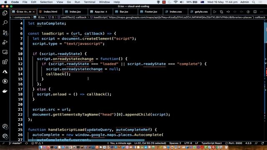Click the volume icon in menu bar
The width and height of the screenshot is (267, 150).
tap(182, 2)
